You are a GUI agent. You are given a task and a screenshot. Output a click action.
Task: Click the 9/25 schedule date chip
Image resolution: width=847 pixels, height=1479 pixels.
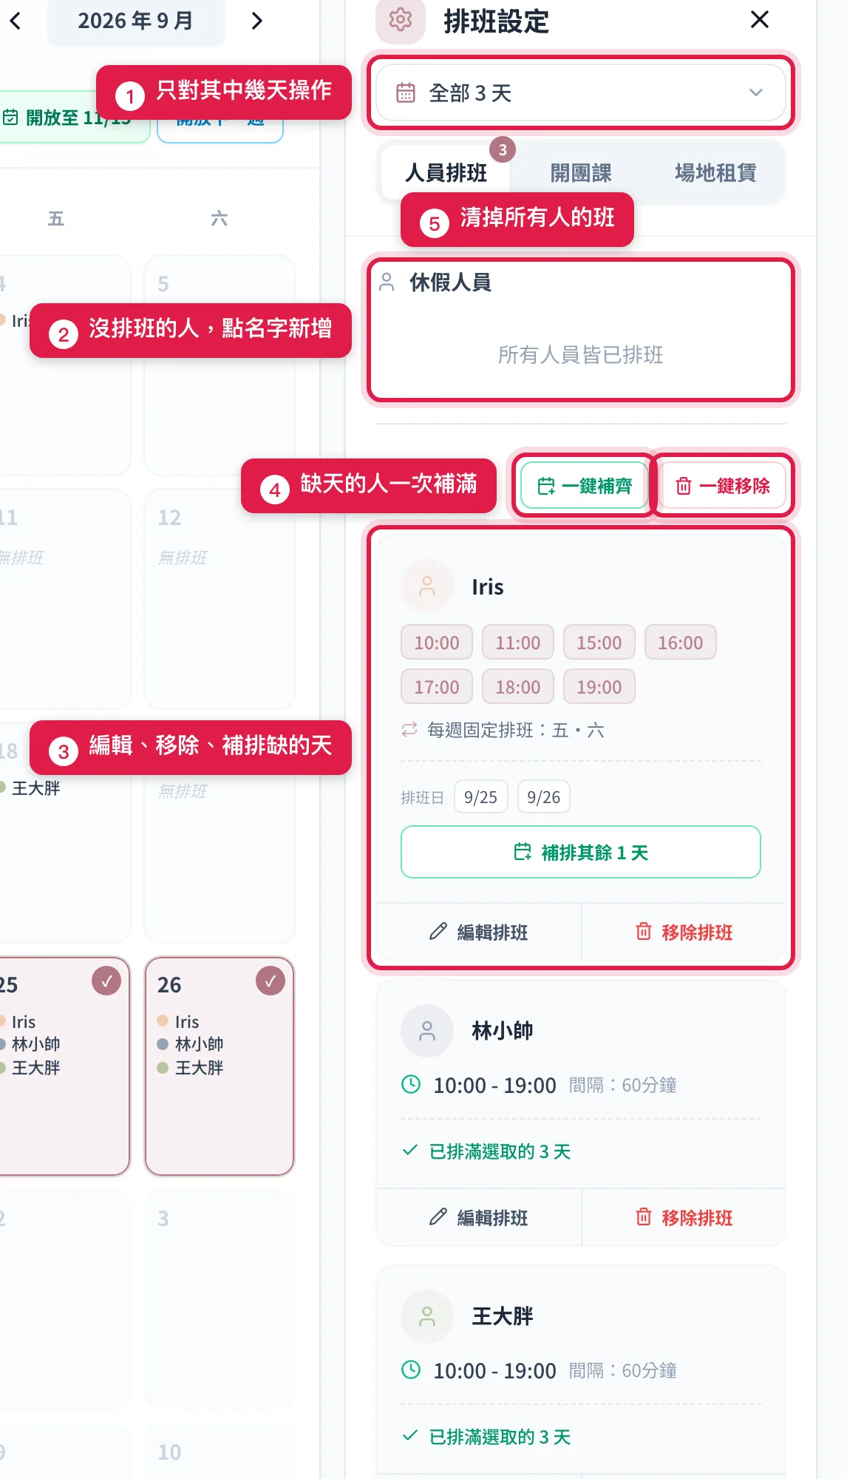481,797
